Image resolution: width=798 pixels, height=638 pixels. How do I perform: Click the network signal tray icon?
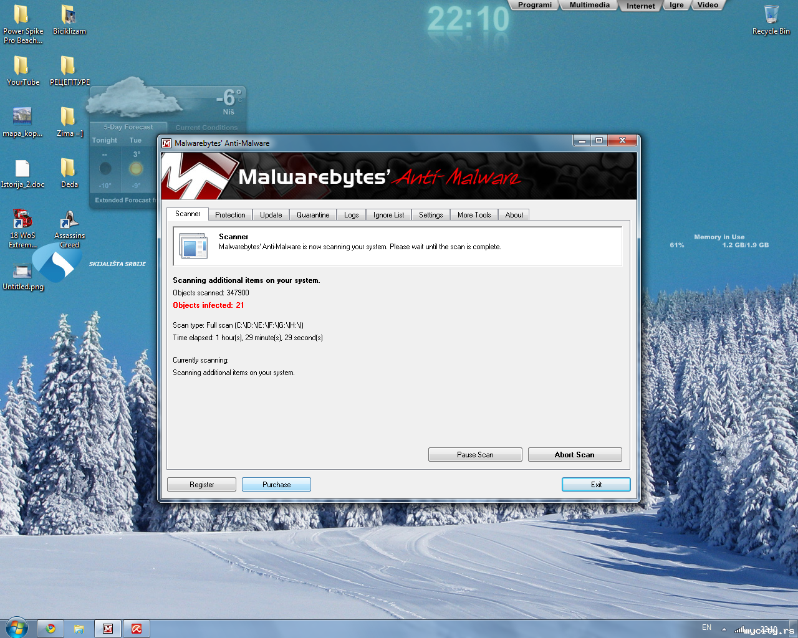(x=740, y=629)
